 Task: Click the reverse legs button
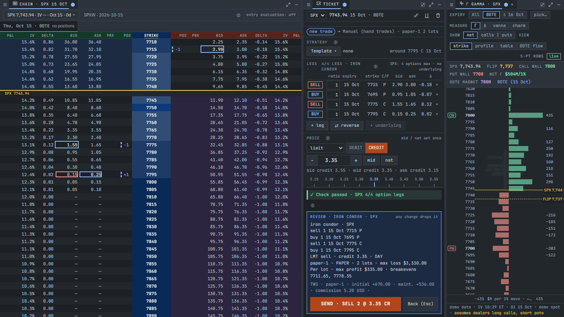(347, 126)
